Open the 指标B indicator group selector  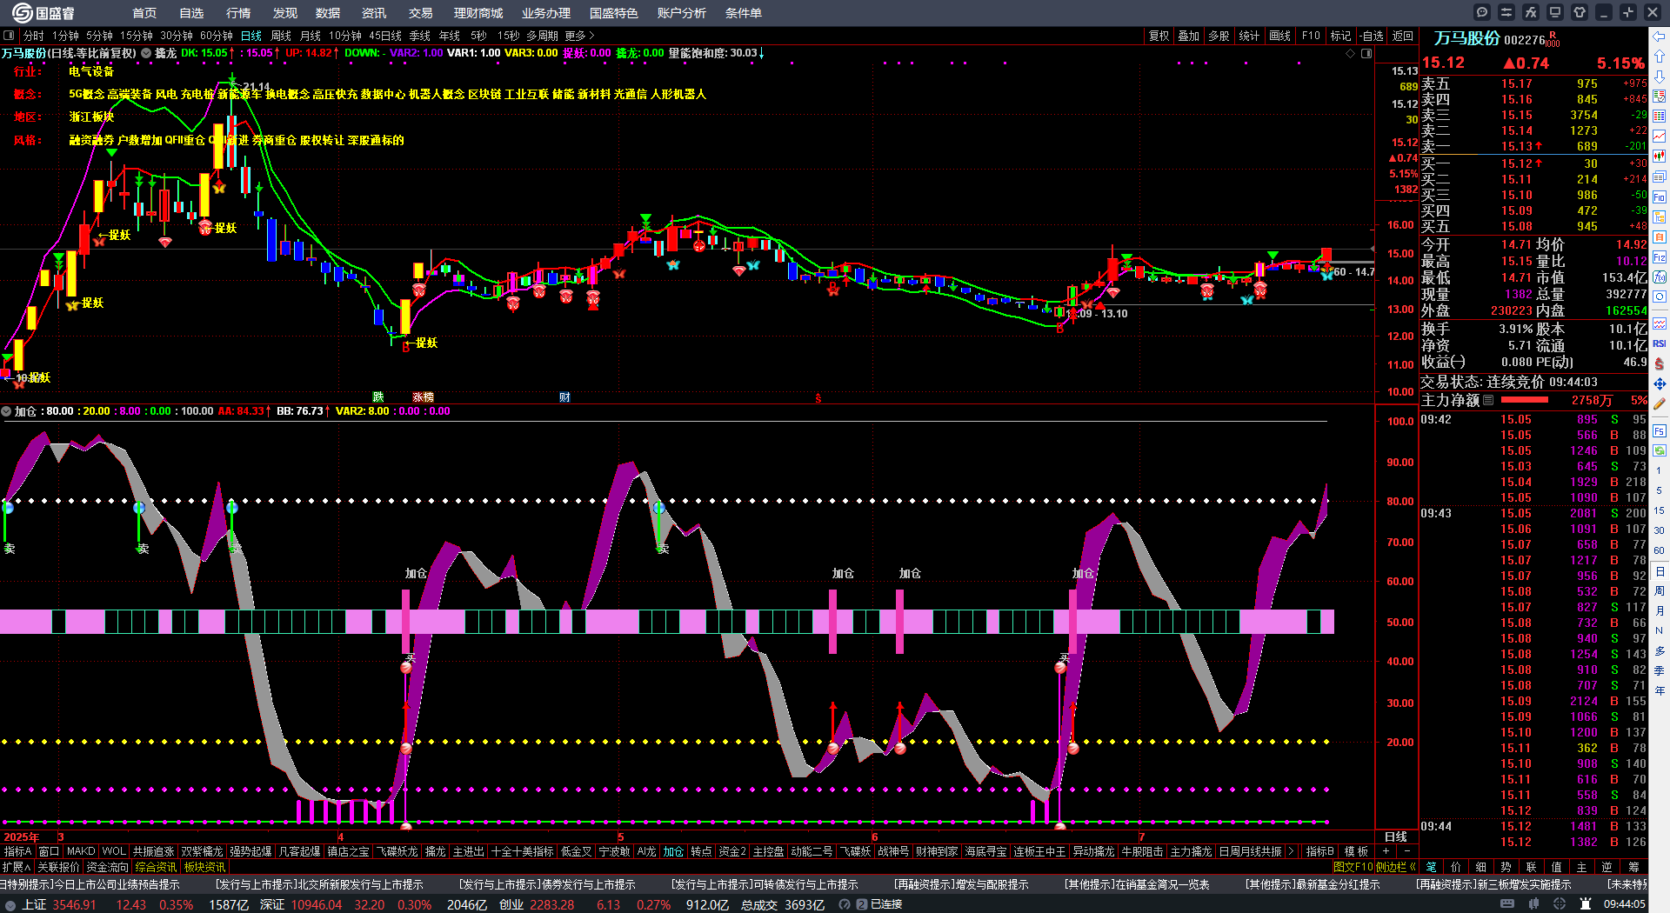tap(1319, 851)
